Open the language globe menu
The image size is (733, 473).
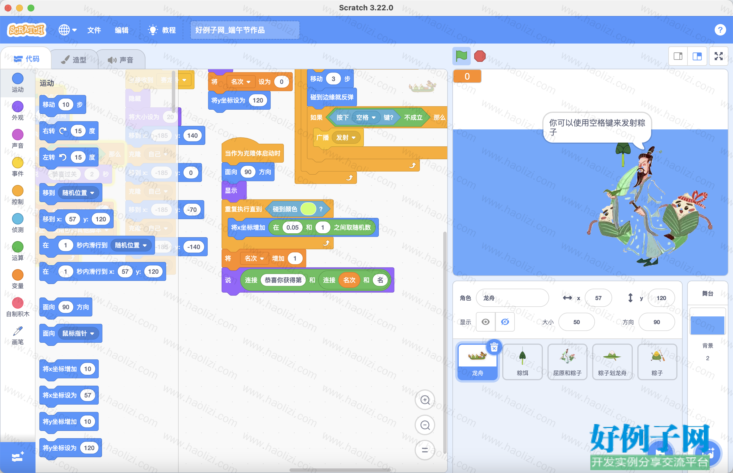point(68,30)
